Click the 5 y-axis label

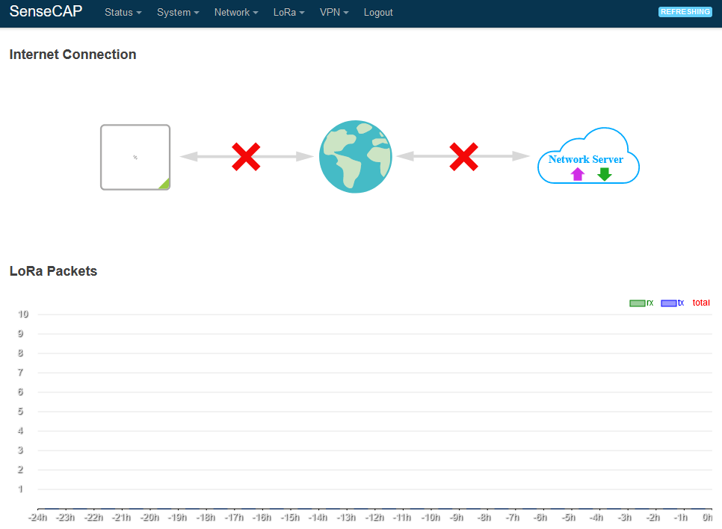[x=20, y=412]
